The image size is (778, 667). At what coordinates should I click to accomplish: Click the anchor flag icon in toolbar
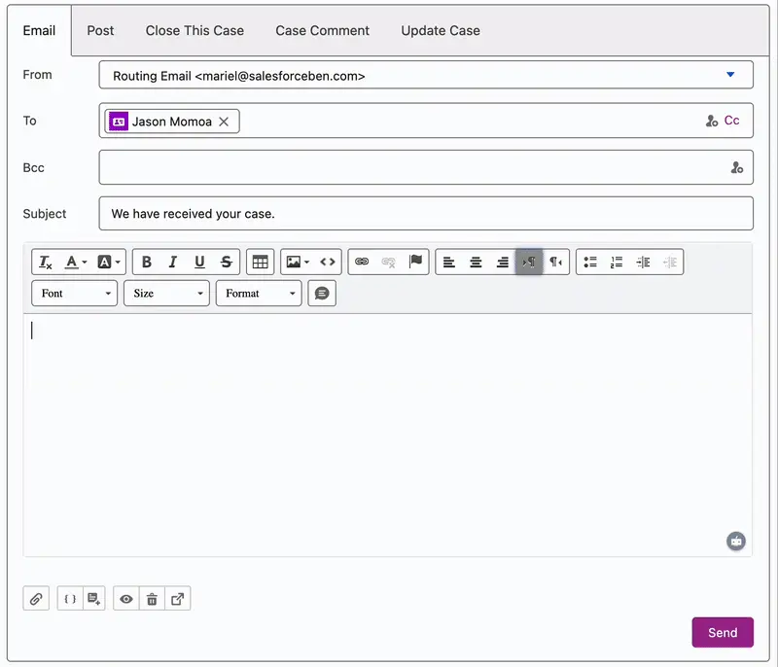click(x=415, y=262)
